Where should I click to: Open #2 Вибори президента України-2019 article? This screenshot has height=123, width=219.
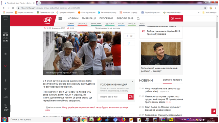[163, 33]
